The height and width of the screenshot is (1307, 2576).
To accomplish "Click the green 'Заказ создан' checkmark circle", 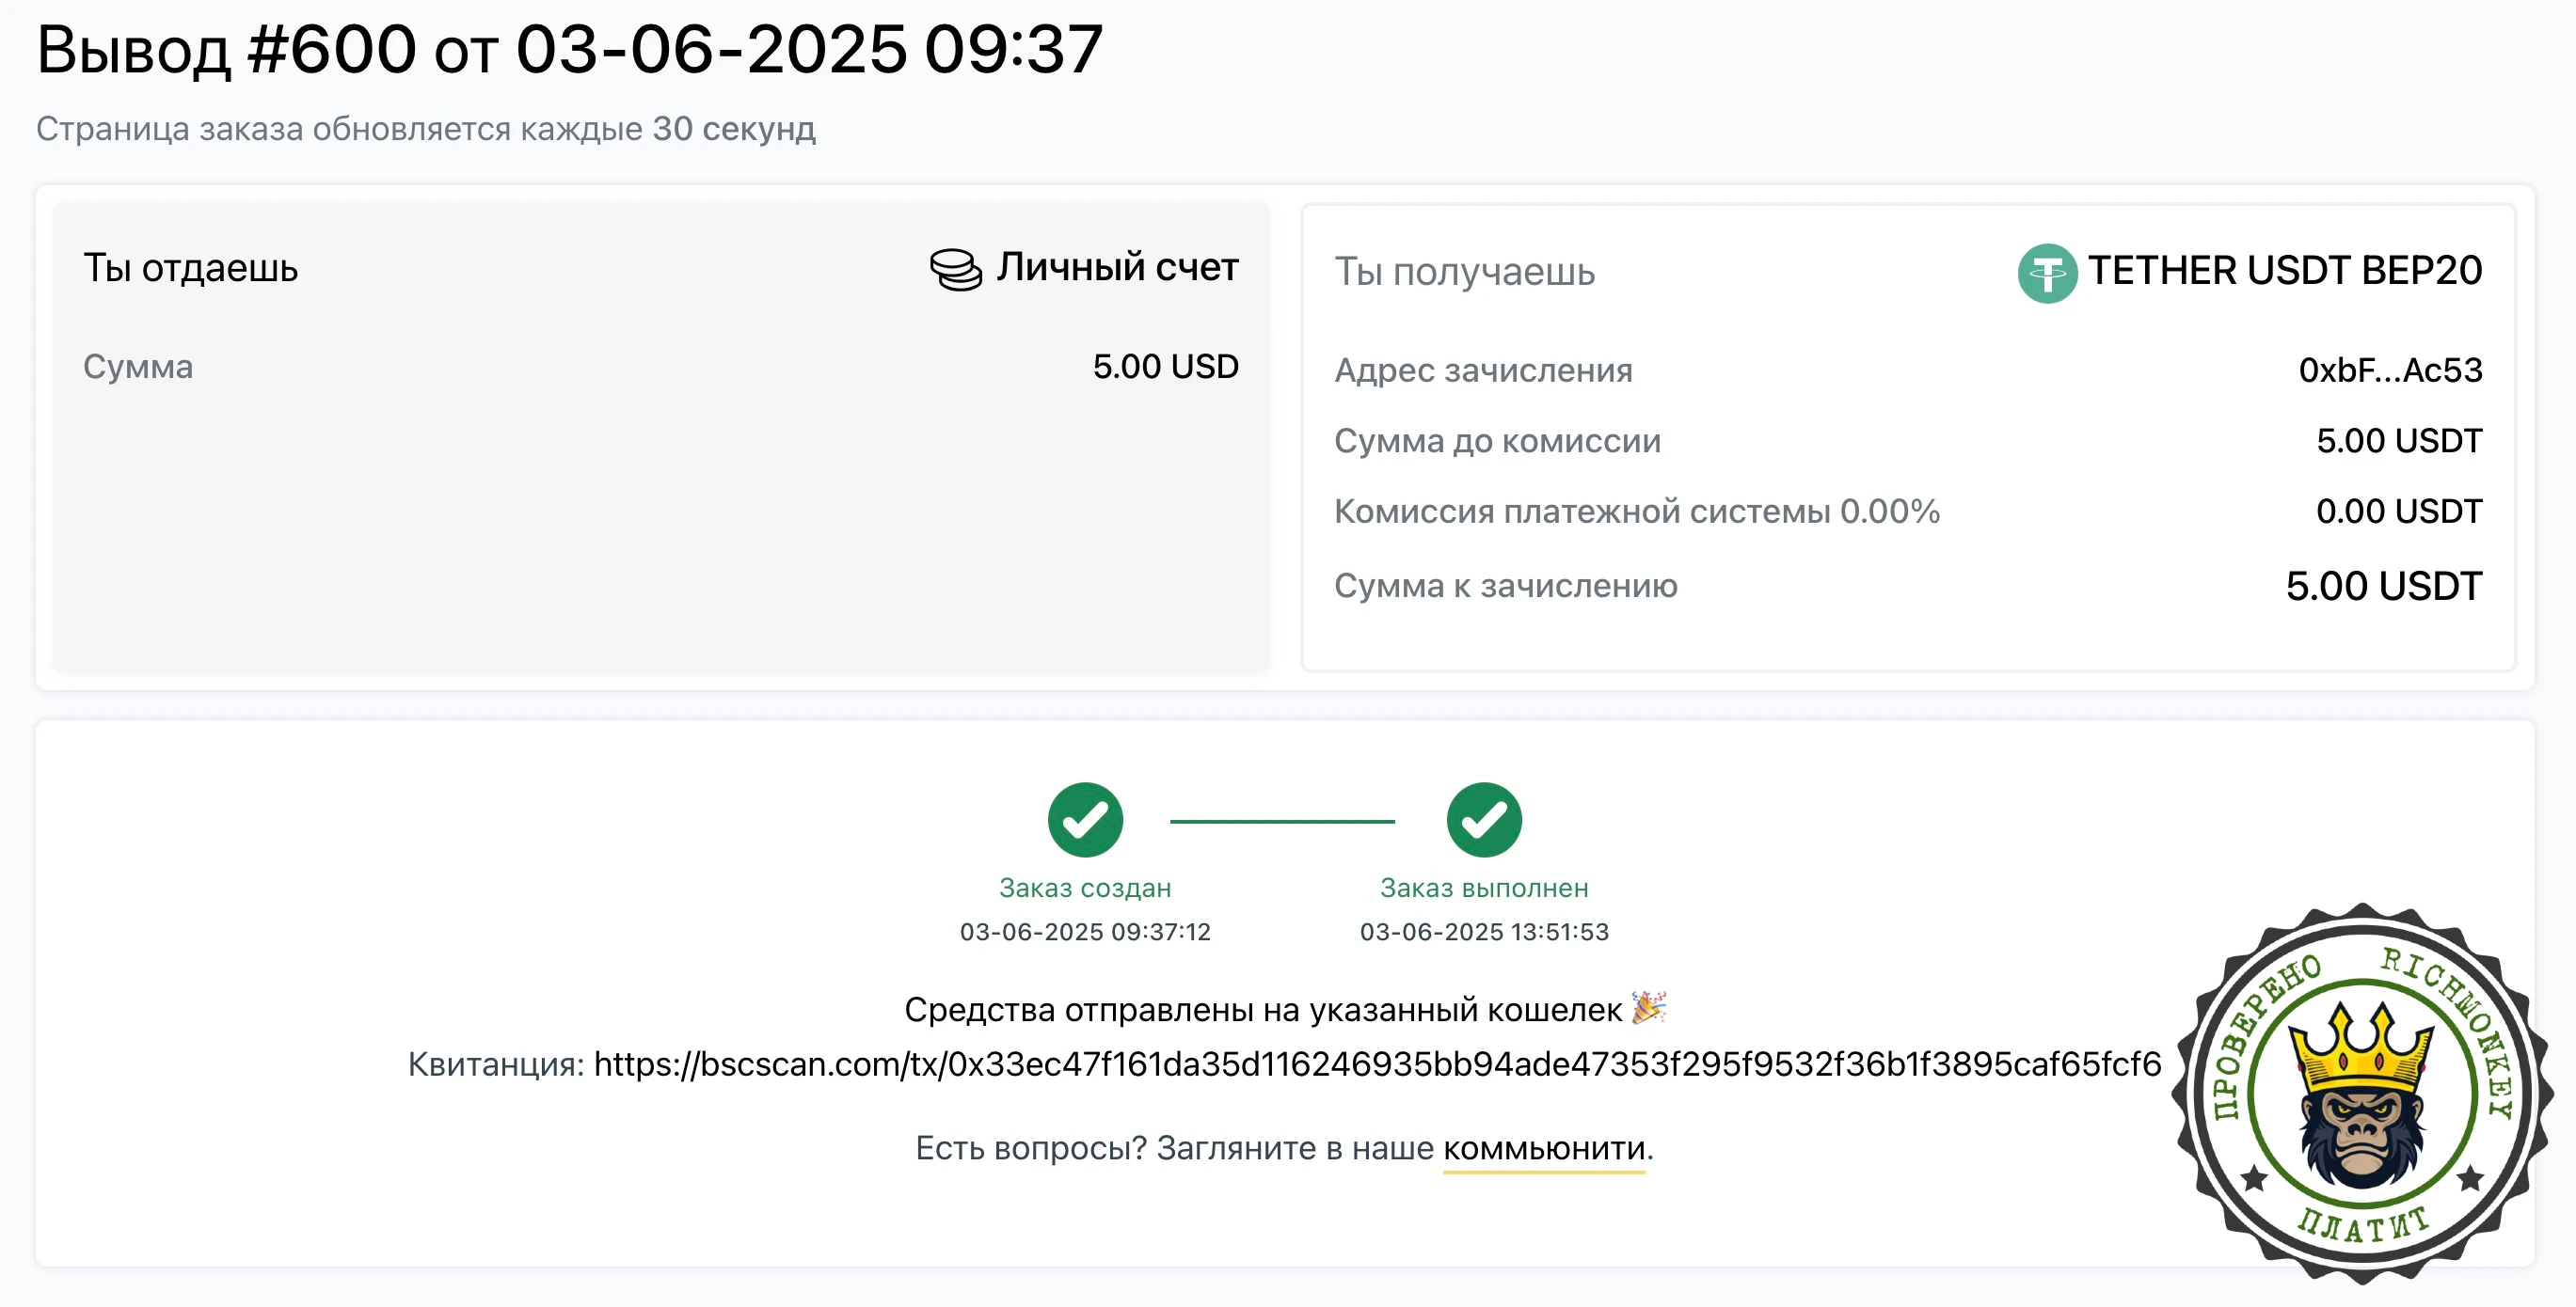I will (x=1085, y=819).
